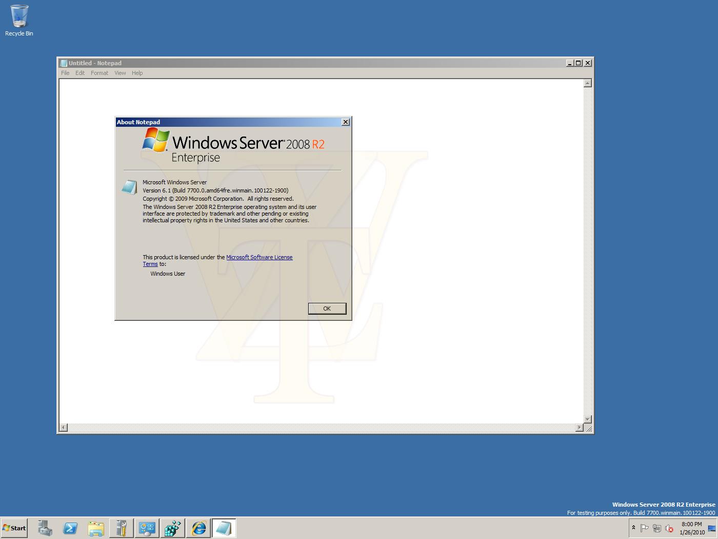Launch Internet Explorer from taskbar
This screenshot has height=539, width=718.
point(198,528)
